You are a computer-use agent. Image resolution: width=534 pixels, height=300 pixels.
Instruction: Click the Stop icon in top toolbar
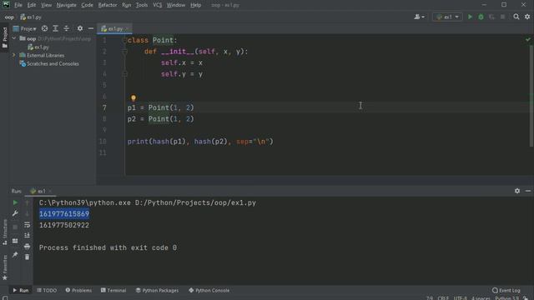[x=502, y=17]
